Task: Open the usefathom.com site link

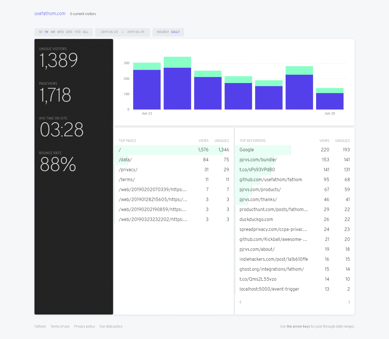Action: click(50, 13)
